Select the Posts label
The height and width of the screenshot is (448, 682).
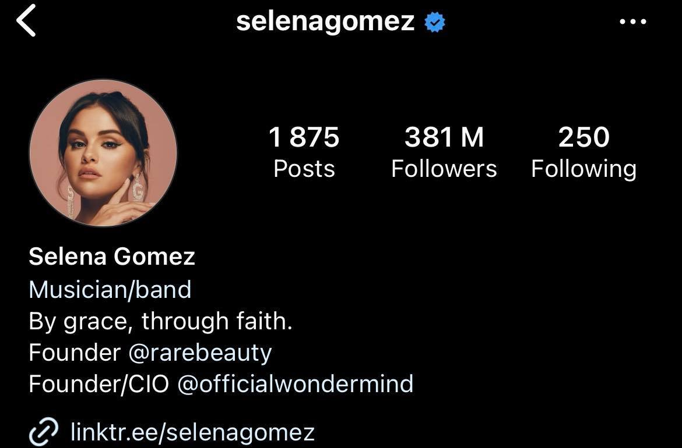[x=304, y=169]
